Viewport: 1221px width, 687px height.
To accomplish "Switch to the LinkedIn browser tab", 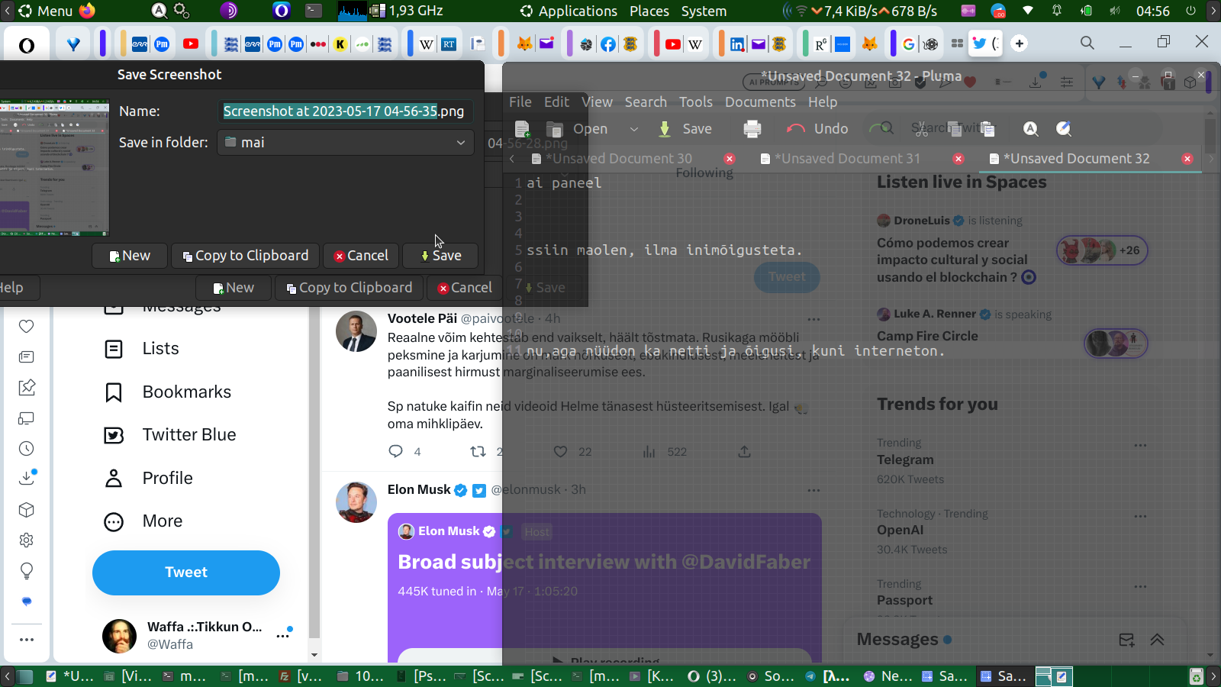I will [737, 44].
